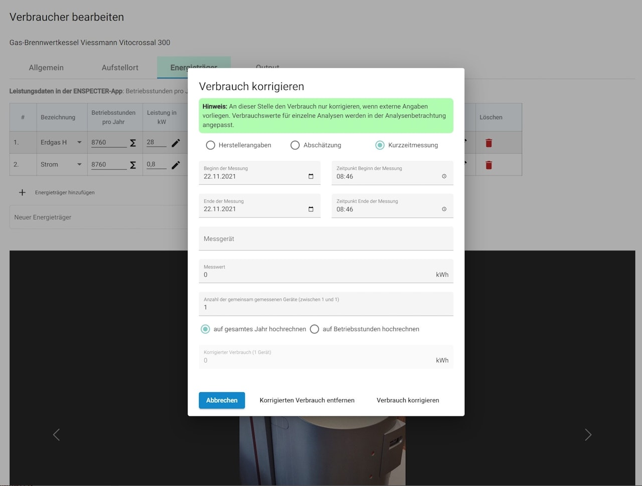Edit Leistung pencil icon for Strom
This screenshot has width=642, height=486.
point(176,165)
